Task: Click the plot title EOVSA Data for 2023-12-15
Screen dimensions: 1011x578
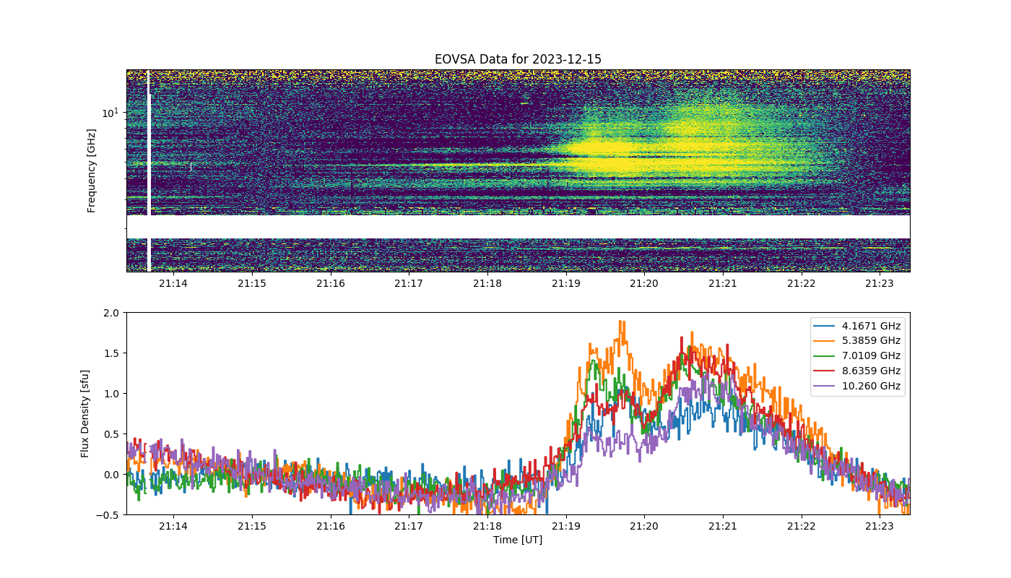Action: pyautogui.click(x=518, y=59)
